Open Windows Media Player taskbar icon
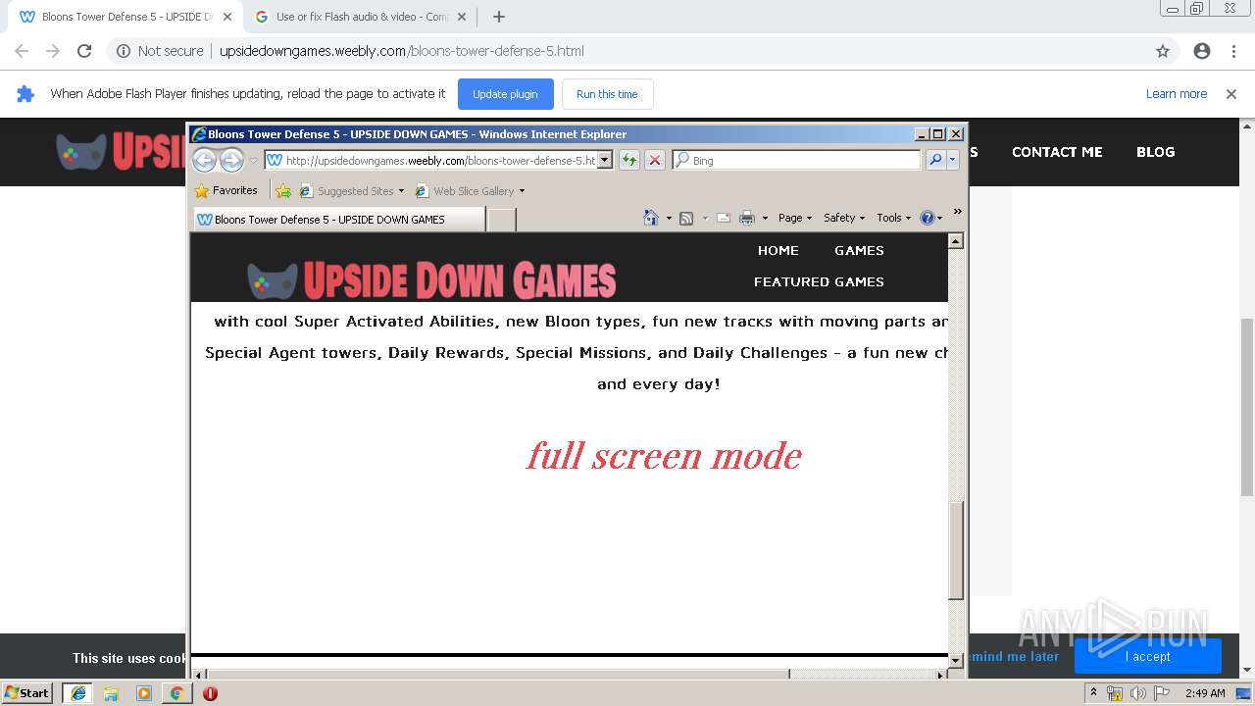Screen dimensions: 1255x706 pos(144,693)
